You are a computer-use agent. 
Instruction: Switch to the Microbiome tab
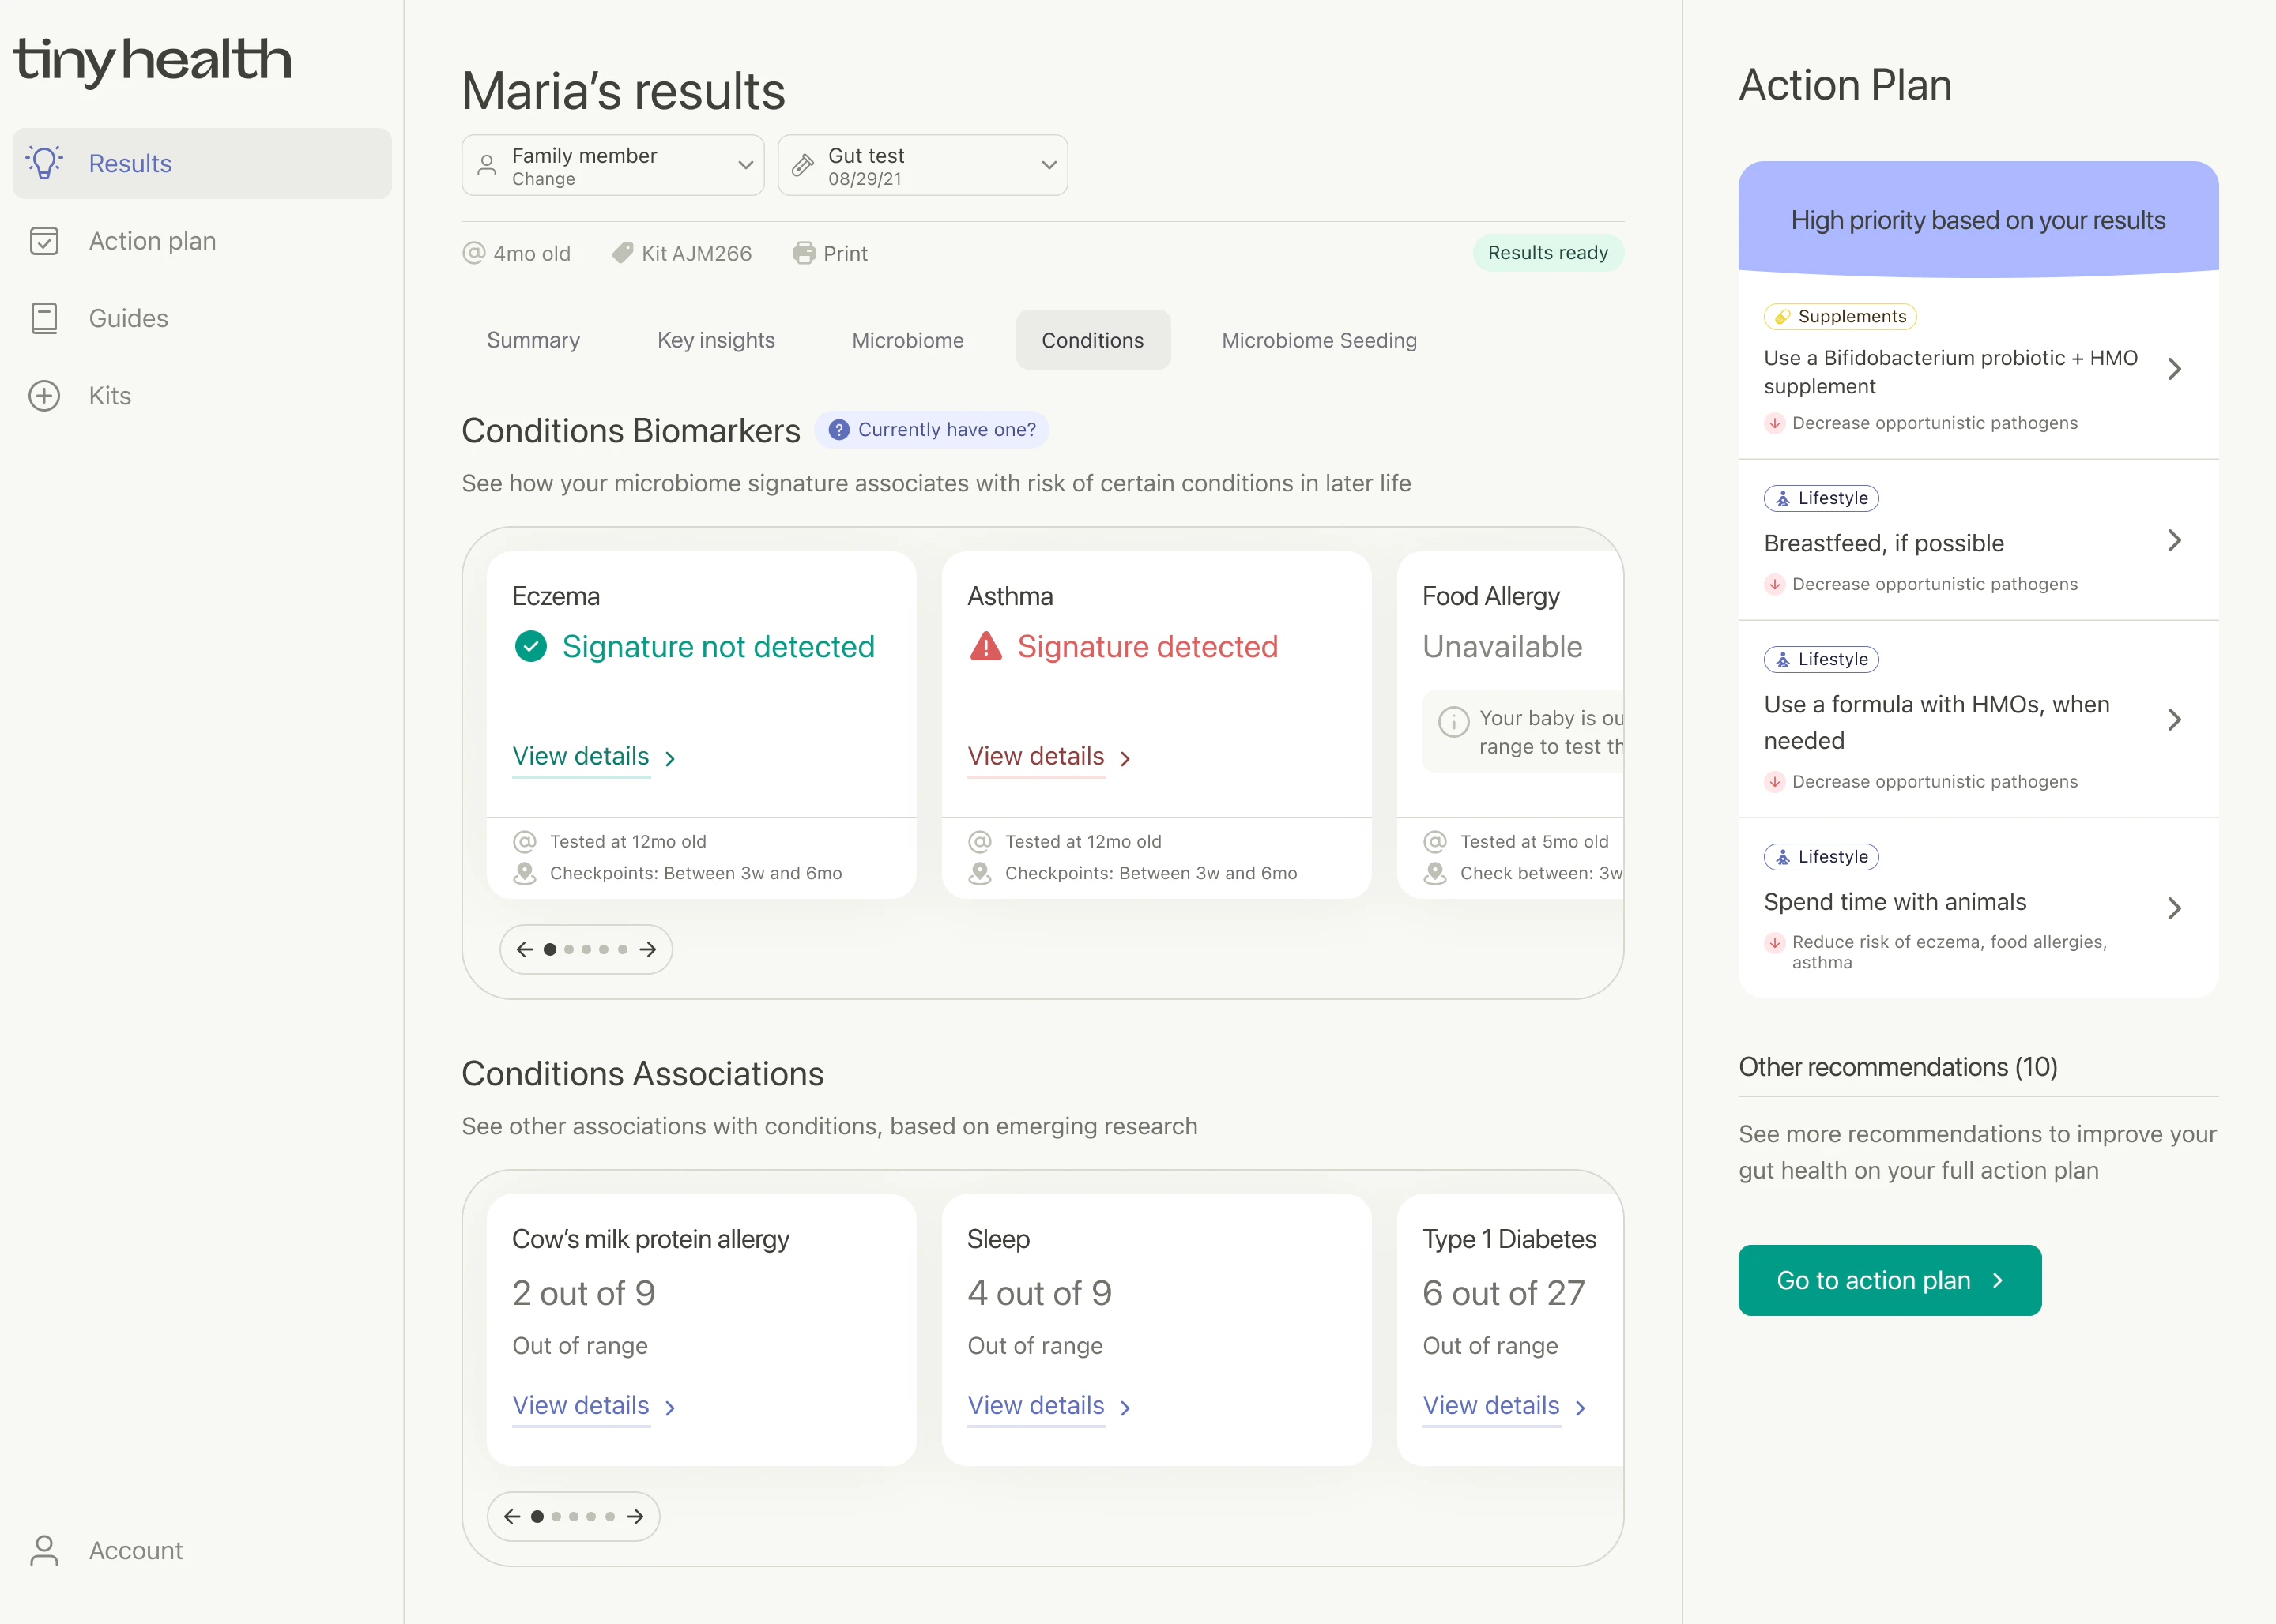pos(907,340)
